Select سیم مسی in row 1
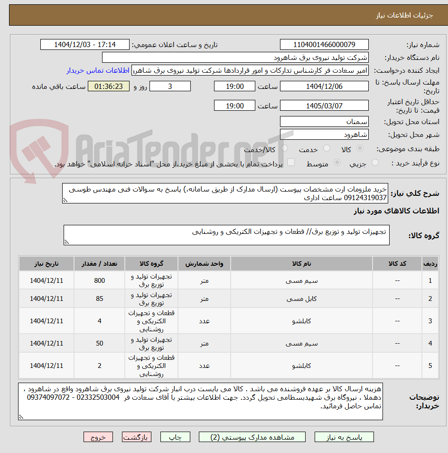 click(301, 280)
